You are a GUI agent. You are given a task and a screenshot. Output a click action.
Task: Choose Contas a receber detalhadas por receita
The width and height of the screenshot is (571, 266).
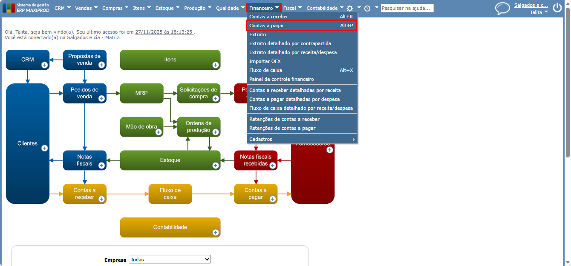[302, 90]
